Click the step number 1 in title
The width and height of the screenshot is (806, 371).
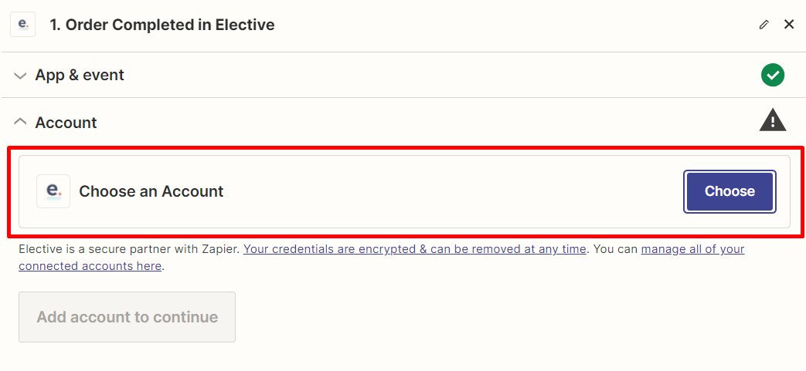(55, 25)
